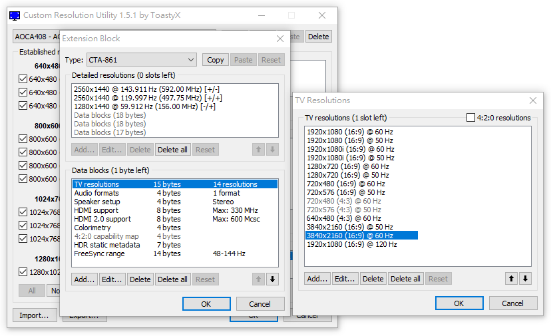Viewport: 551px width, 336px height.
Task: Select Data blocks (17 bytes) entry
Action: click(x=110, y=132)
